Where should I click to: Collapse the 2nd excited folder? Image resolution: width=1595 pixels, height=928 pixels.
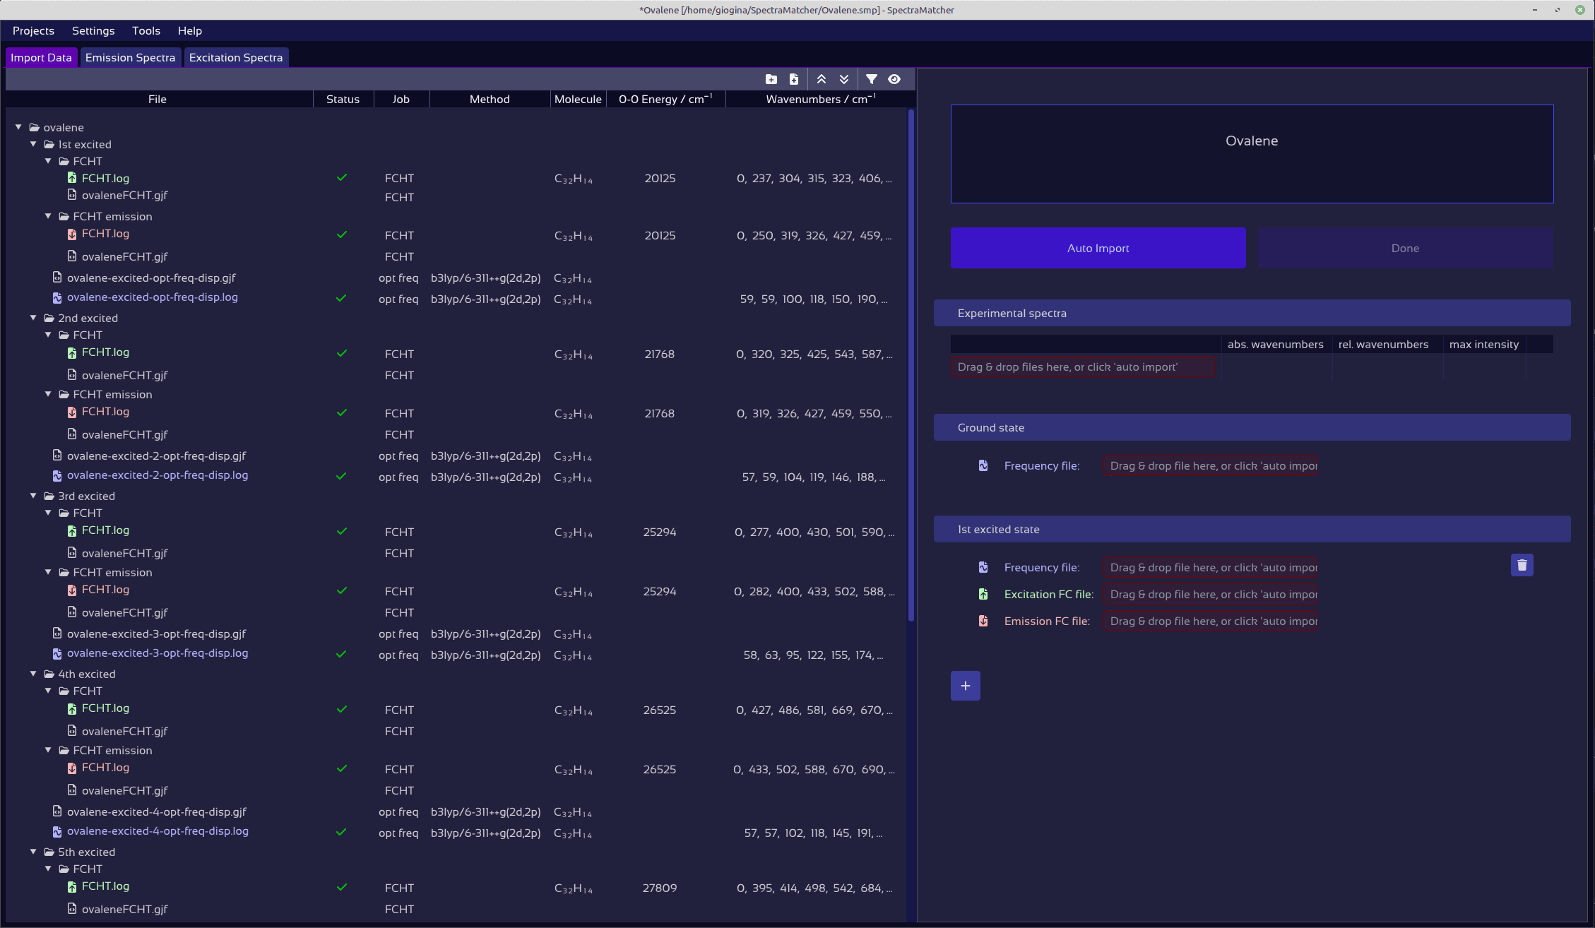(33, 318)
